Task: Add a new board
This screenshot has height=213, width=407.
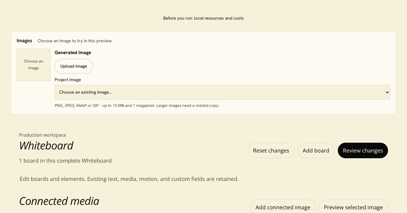Action: pos(316,150)
